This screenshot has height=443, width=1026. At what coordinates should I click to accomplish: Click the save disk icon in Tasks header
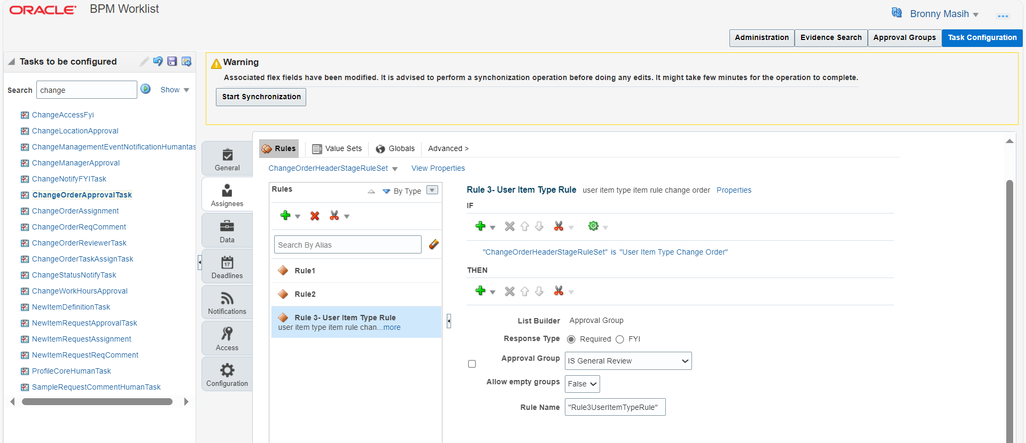pos(172,61)
